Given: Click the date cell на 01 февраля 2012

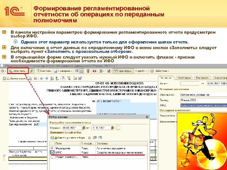Looking at the screenshot, I should pyautogui.click(x=113, y=101).
